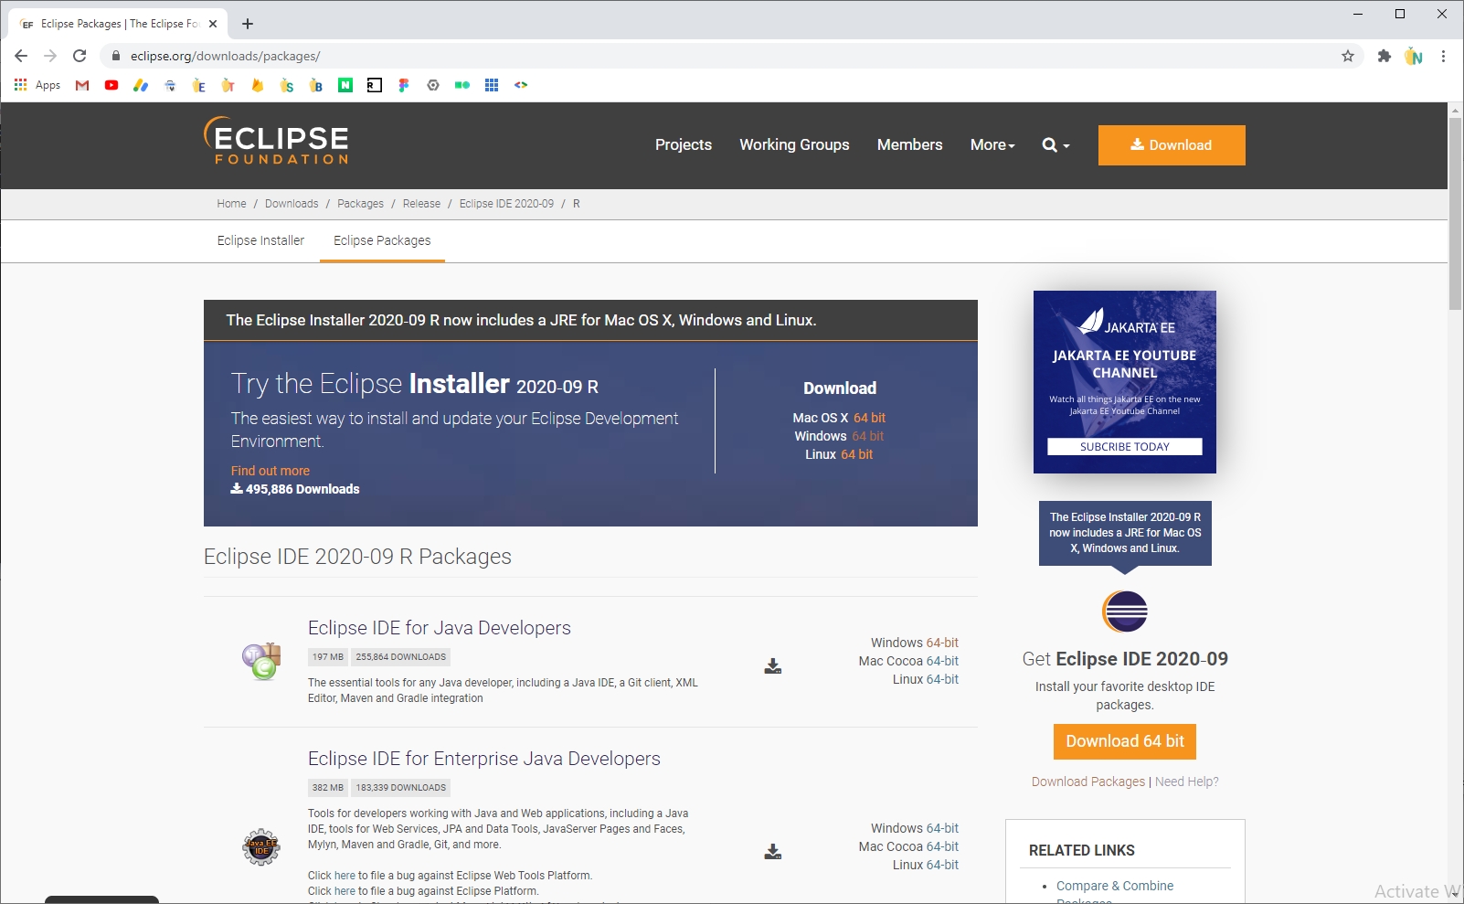1464x904 pixels.
Task: Reload the Eclipse packages page
Action: coord(80,56)
